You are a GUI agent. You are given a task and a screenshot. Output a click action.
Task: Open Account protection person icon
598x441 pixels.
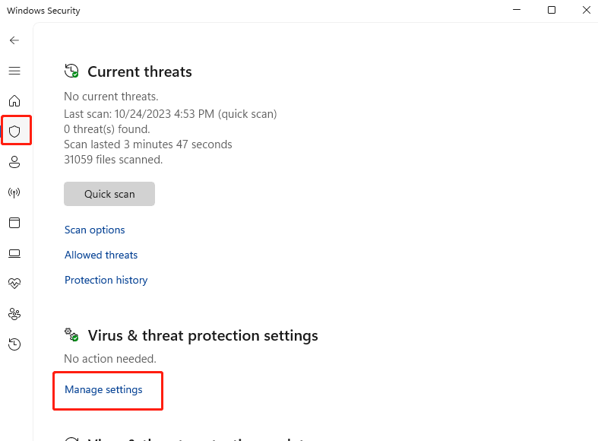(14, 162)
